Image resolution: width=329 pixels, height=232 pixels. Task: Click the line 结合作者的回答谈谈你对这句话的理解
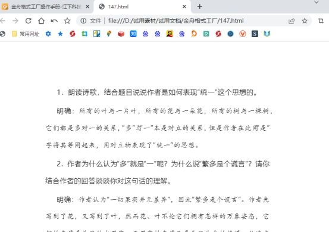108,181
